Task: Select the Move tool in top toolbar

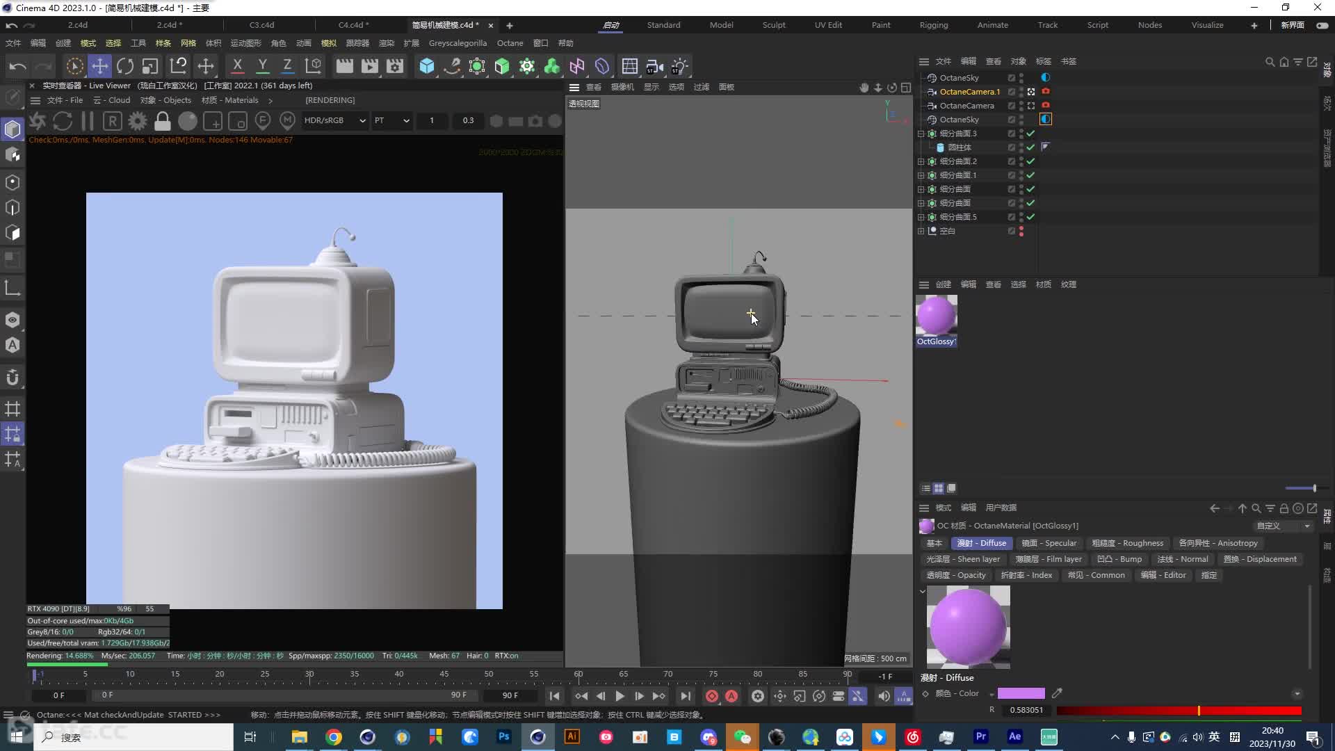Action: point(100,66)
